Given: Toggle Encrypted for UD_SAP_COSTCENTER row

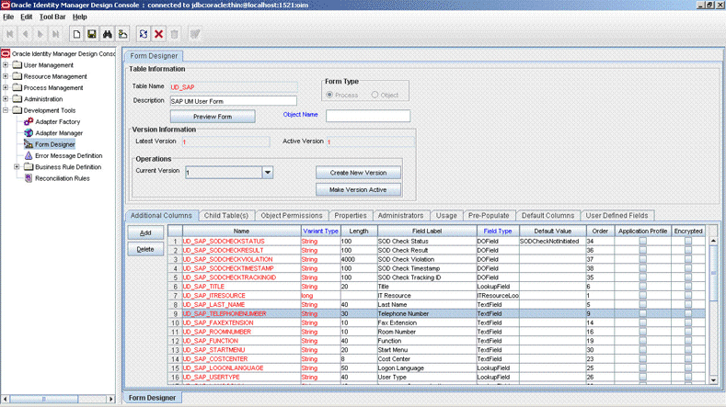Looking at the screenshot, I should click(x=688, y=359).
